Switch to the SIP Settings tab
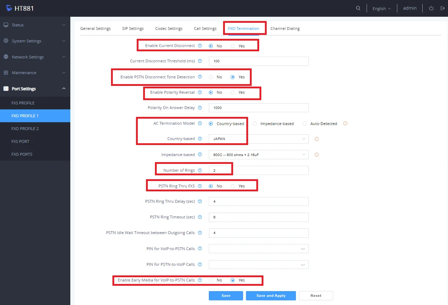The image size is (448, 305). pos(133,29)
